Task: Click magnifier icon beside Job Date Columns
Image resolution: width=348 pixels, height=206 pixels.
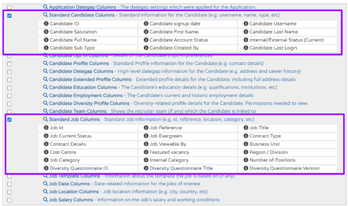Action: 46,184
